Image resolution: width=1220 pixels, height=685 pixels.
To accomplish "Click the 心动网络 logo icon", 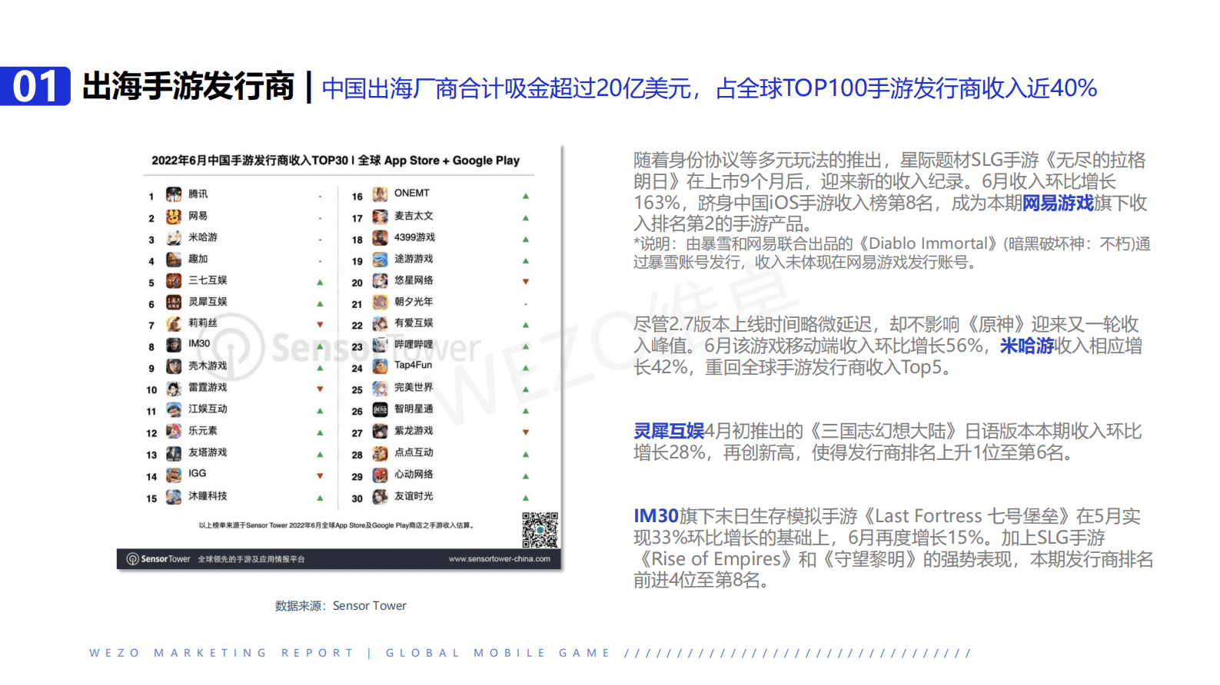I will pos(381,475).
